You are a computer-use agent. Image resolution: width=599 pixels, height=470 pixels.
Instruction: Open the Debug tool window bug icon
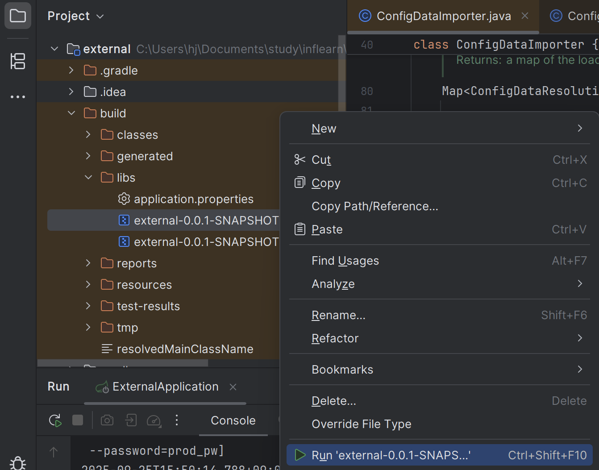point(18,463)
